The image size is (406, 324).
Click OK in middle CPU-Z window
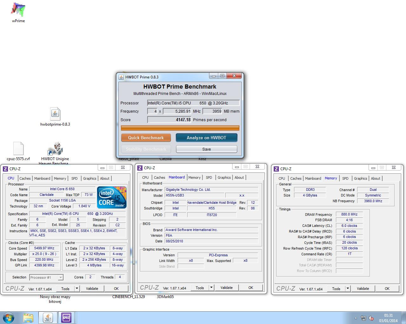click(251, 288)
